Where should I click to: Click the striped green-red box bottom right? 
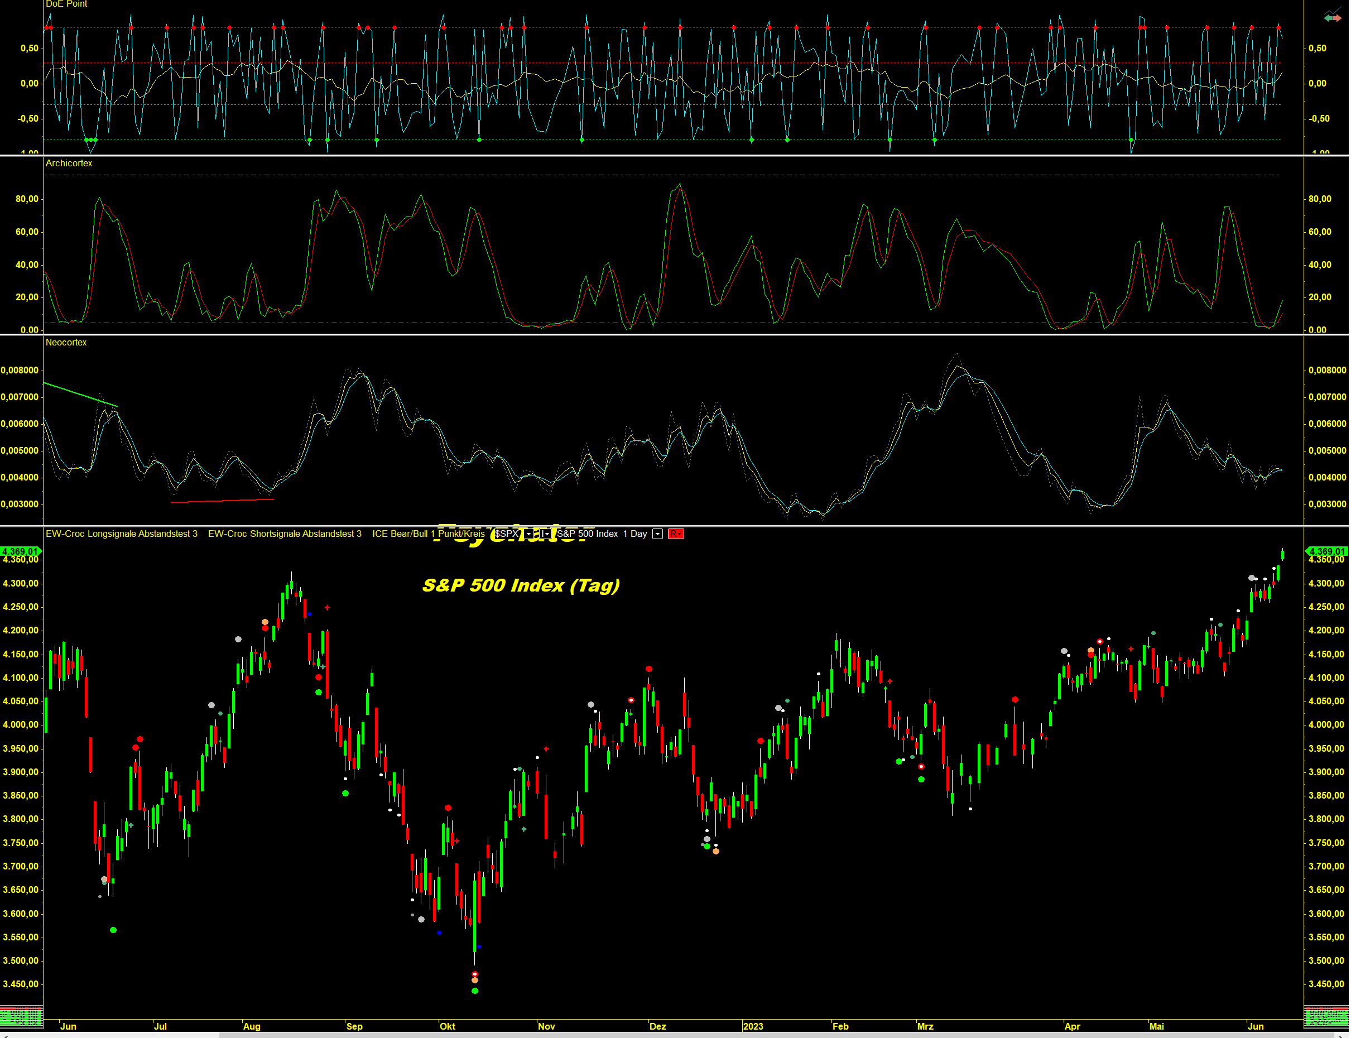coord(1325,1016)
